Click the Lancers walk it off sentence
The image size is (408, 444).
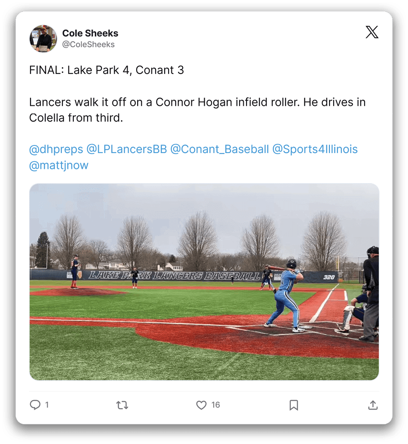[198, 110]
